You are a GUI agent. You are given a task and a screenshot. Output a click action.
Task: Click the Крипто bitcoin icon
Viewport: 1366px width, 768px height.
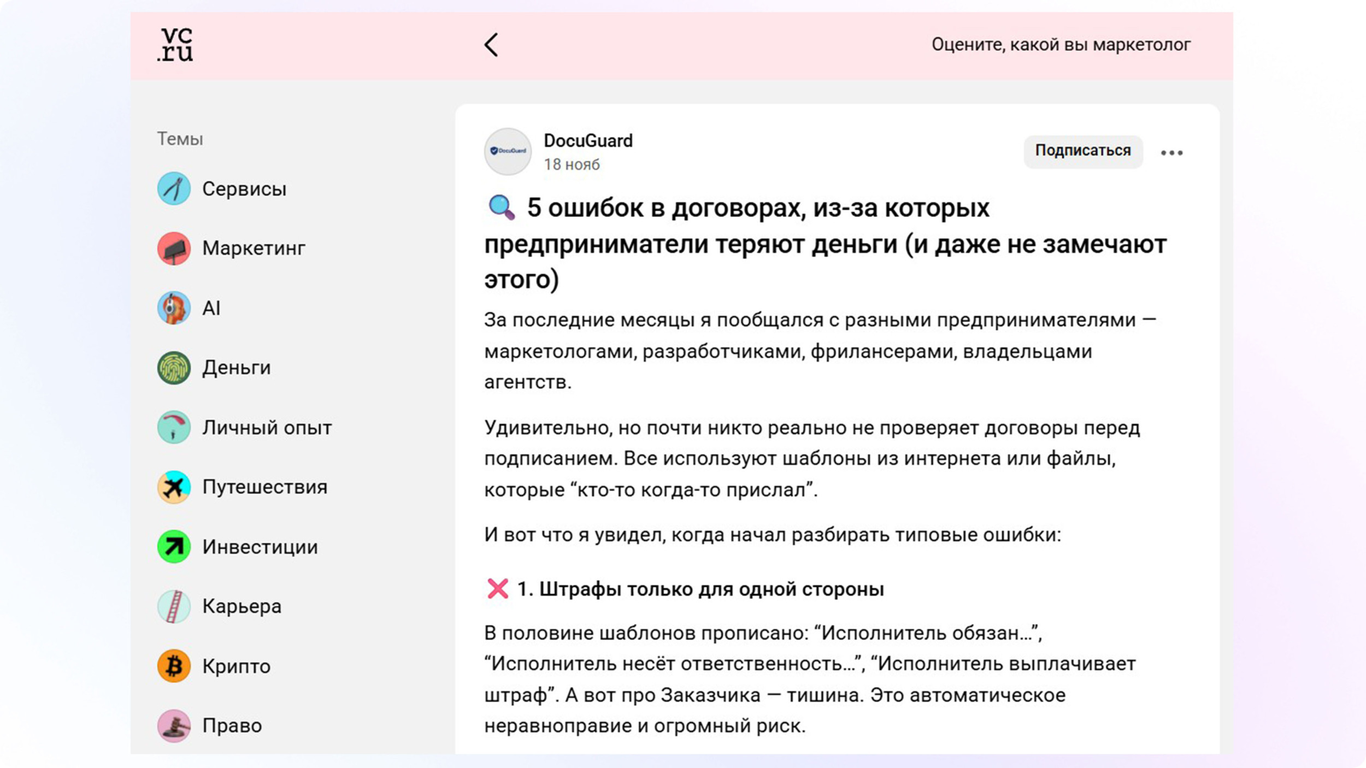[174, 666]
